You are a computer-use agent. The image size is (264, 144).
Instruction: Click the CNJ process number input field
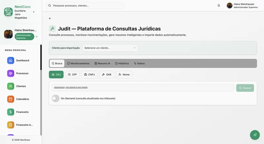tap(143, 88)
